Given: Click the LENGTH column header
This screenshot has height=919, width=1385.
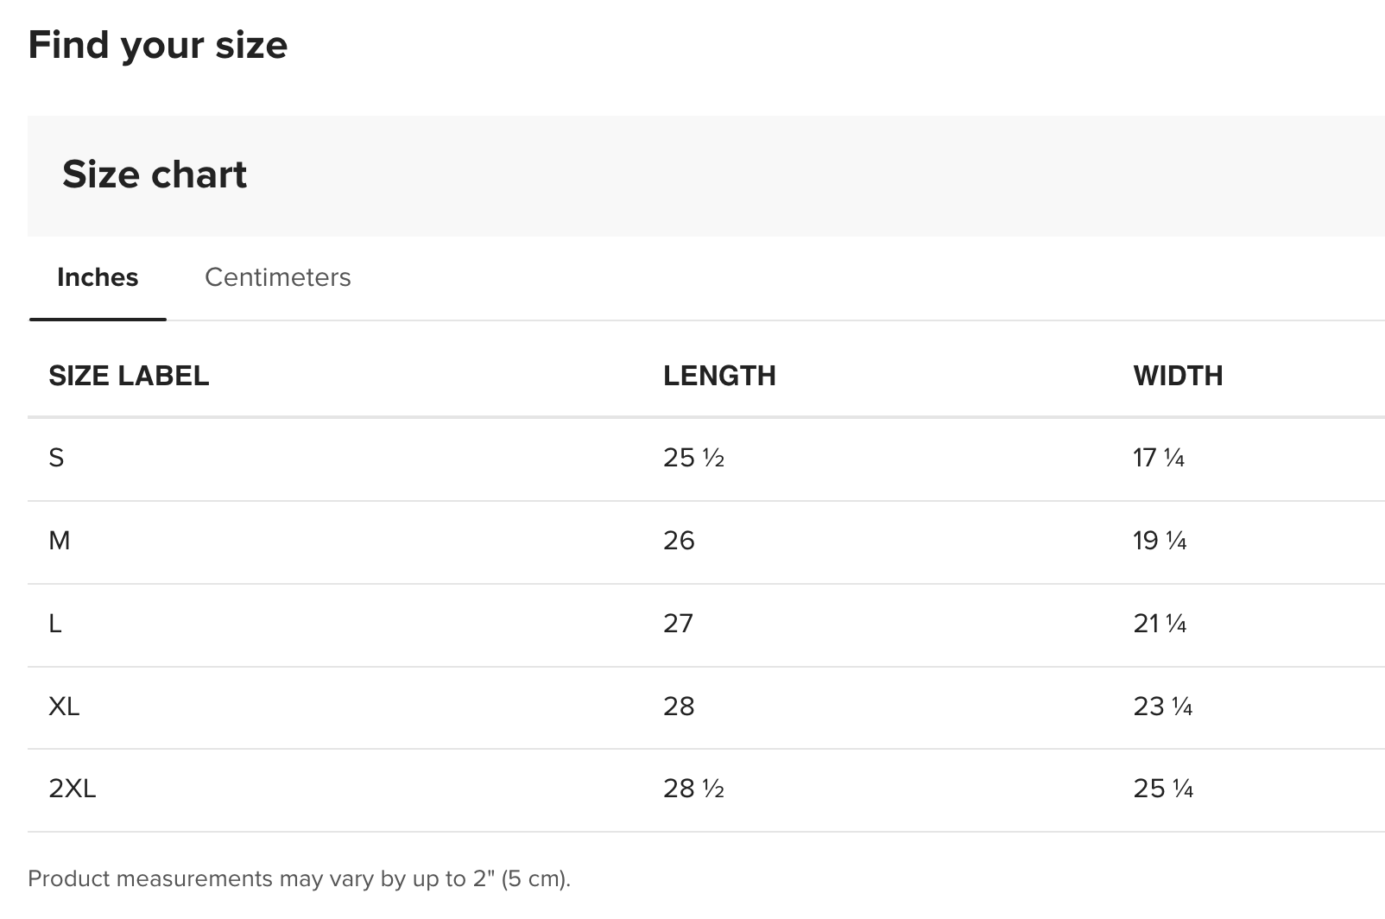Looking at the screenshot, I should (719, 376).
